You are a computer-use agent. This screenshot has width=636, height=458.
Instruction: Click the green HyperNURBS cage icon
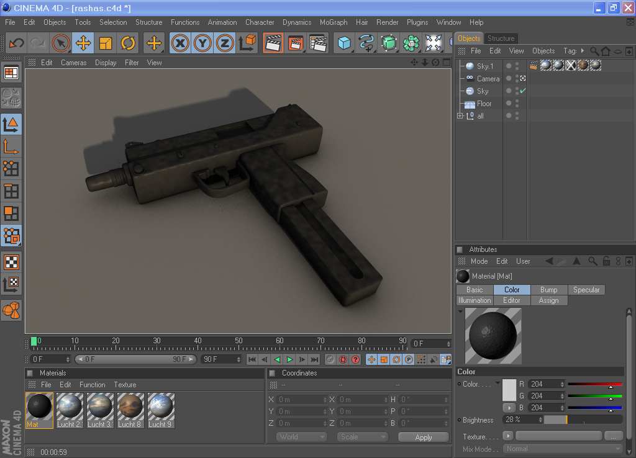point(389,43)
